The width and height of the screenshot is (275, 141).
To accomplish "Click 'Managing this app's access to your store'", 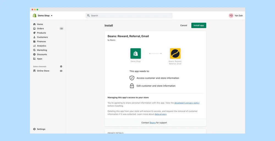I will point(128,97).
